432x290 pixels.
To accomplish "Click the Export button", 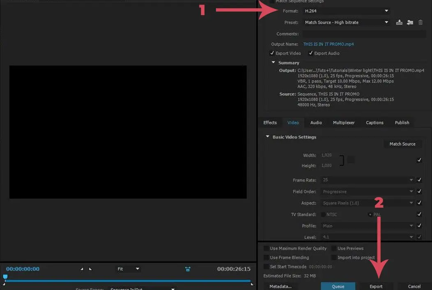I will pos(376,286).
